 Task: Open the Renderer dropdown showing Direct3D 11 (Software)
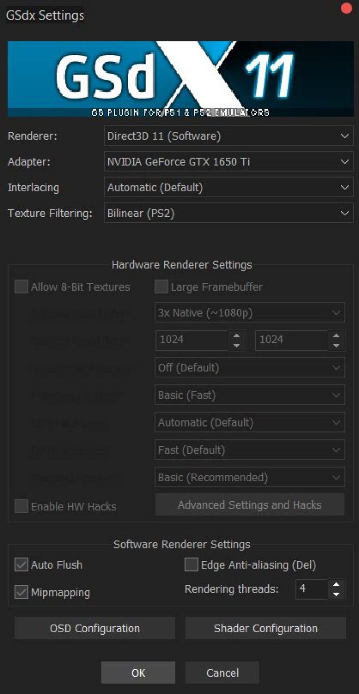pos(229,136)
